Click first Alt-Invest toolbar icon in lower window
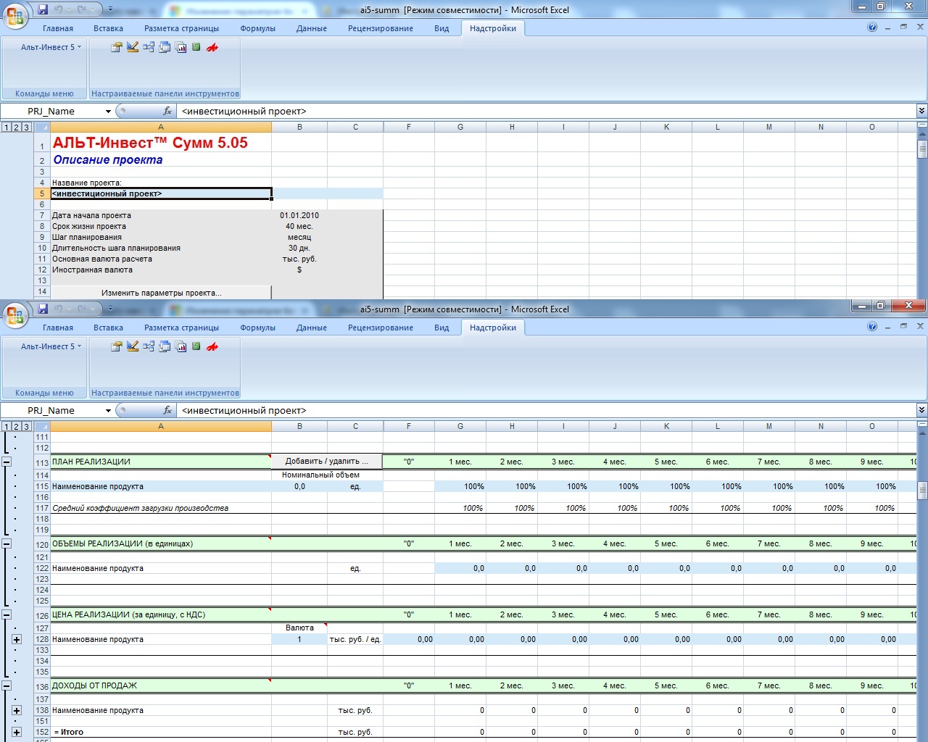Screen dimensions: 928x742 116,346
